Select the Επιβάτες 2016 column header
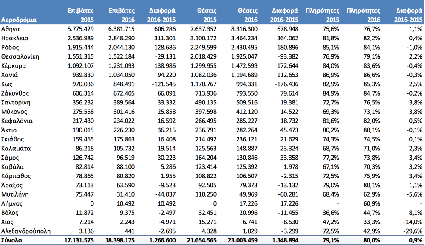425x245 pixels. tap(122, 15)
